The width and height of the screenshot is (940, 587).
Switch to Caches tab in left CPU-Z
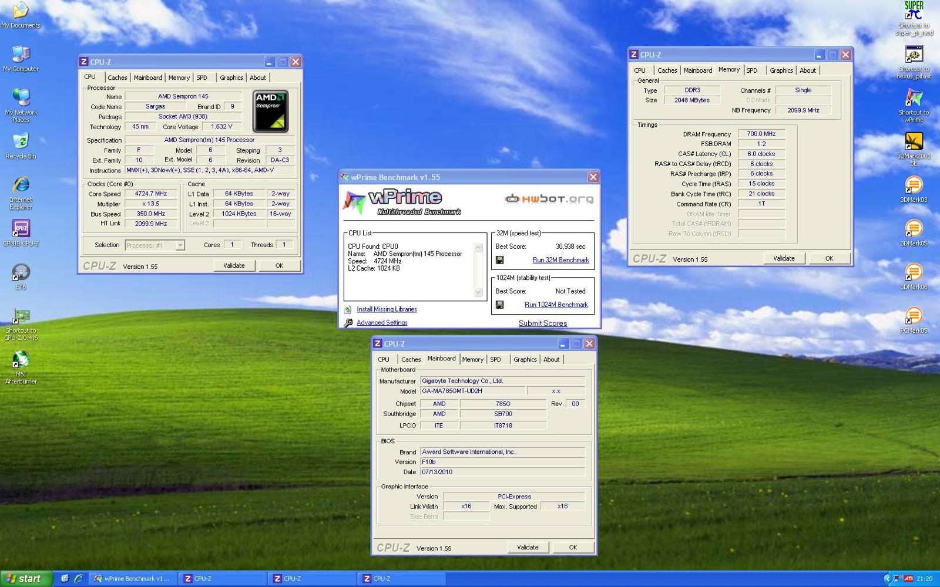117,77
